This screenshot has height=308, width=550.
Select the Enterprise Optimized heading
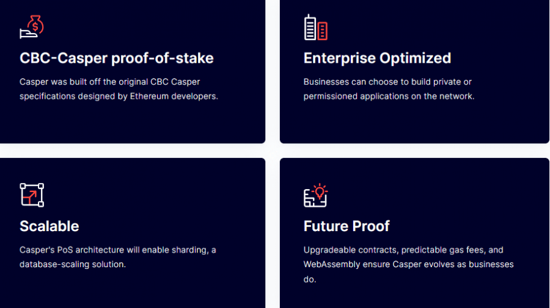[377, 58]
